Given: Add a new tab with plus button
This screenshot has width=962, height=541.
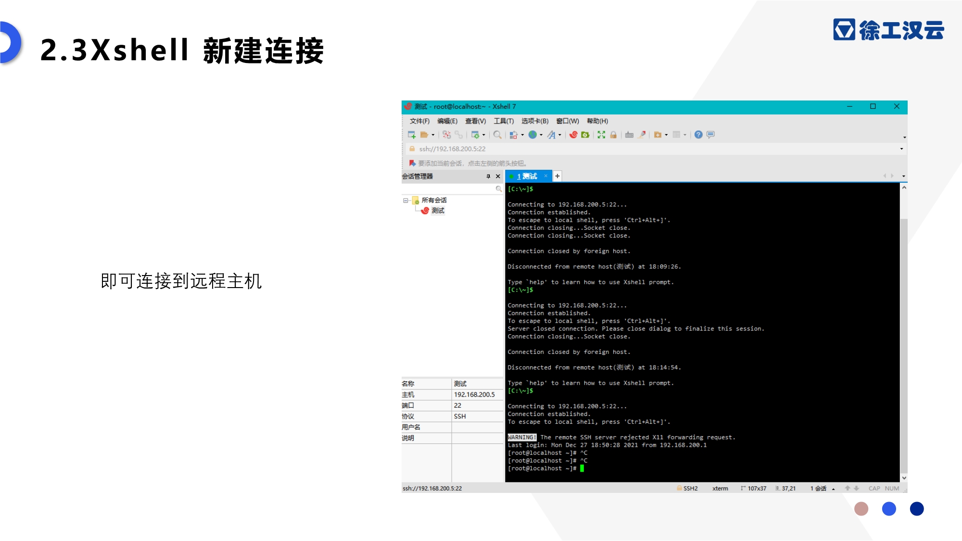Looking at the screenshot, I should (557, 176).
